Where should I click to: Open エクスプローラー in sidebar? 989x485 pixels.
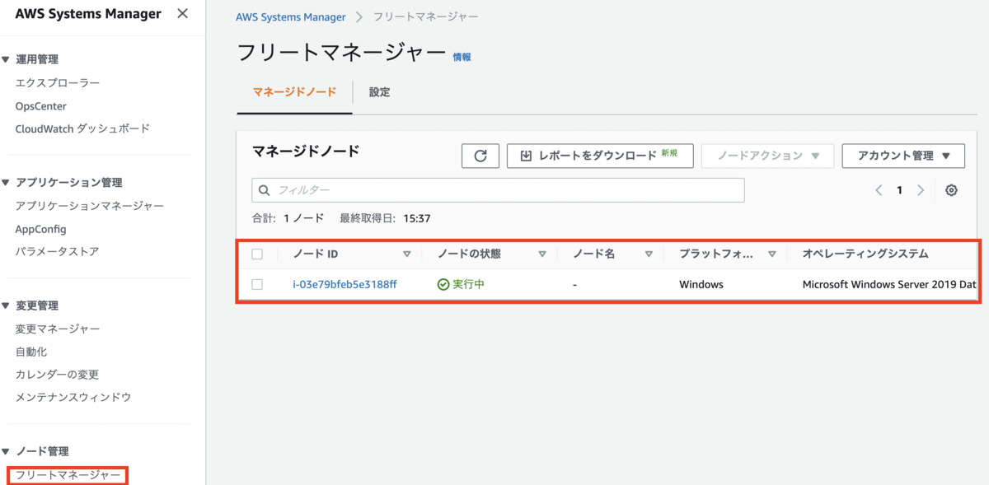pos(58,83)
